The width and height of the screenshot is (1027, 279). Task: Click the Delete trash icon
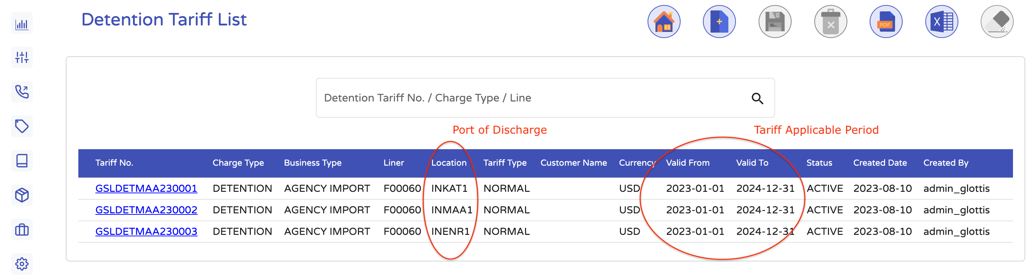click(830, 22)
